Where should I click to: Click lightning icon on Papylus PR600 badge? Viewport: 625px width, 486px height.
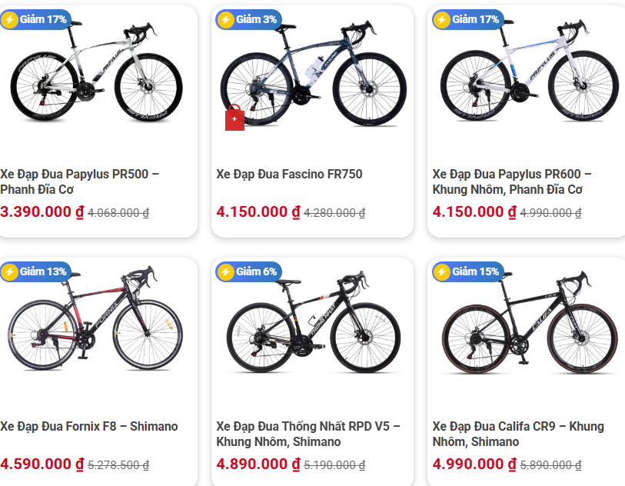click(441, 19)
